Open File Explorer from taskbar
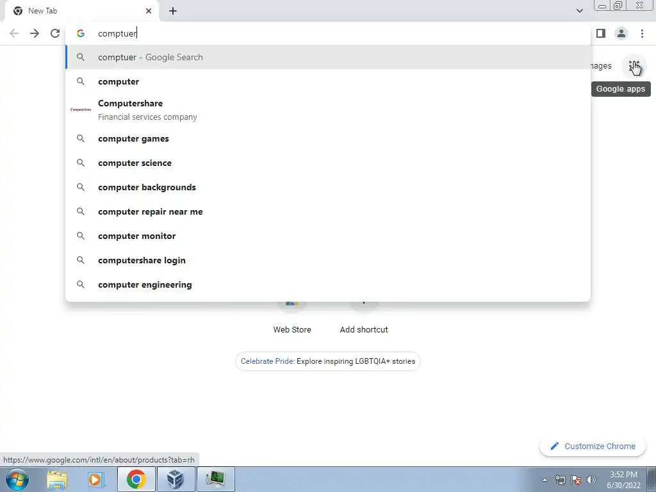Image resolution: width=656 pixels, height=492 pixels. (57, 479)
